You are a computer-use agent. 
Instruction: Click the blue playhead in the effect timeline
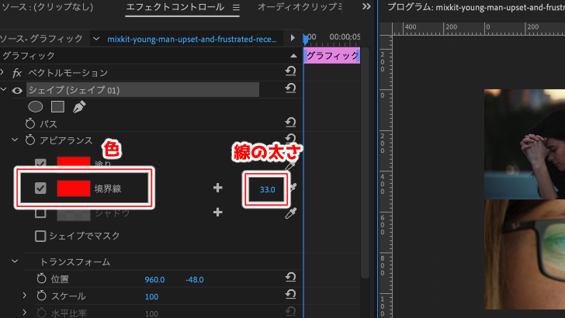tap(306, 40)
